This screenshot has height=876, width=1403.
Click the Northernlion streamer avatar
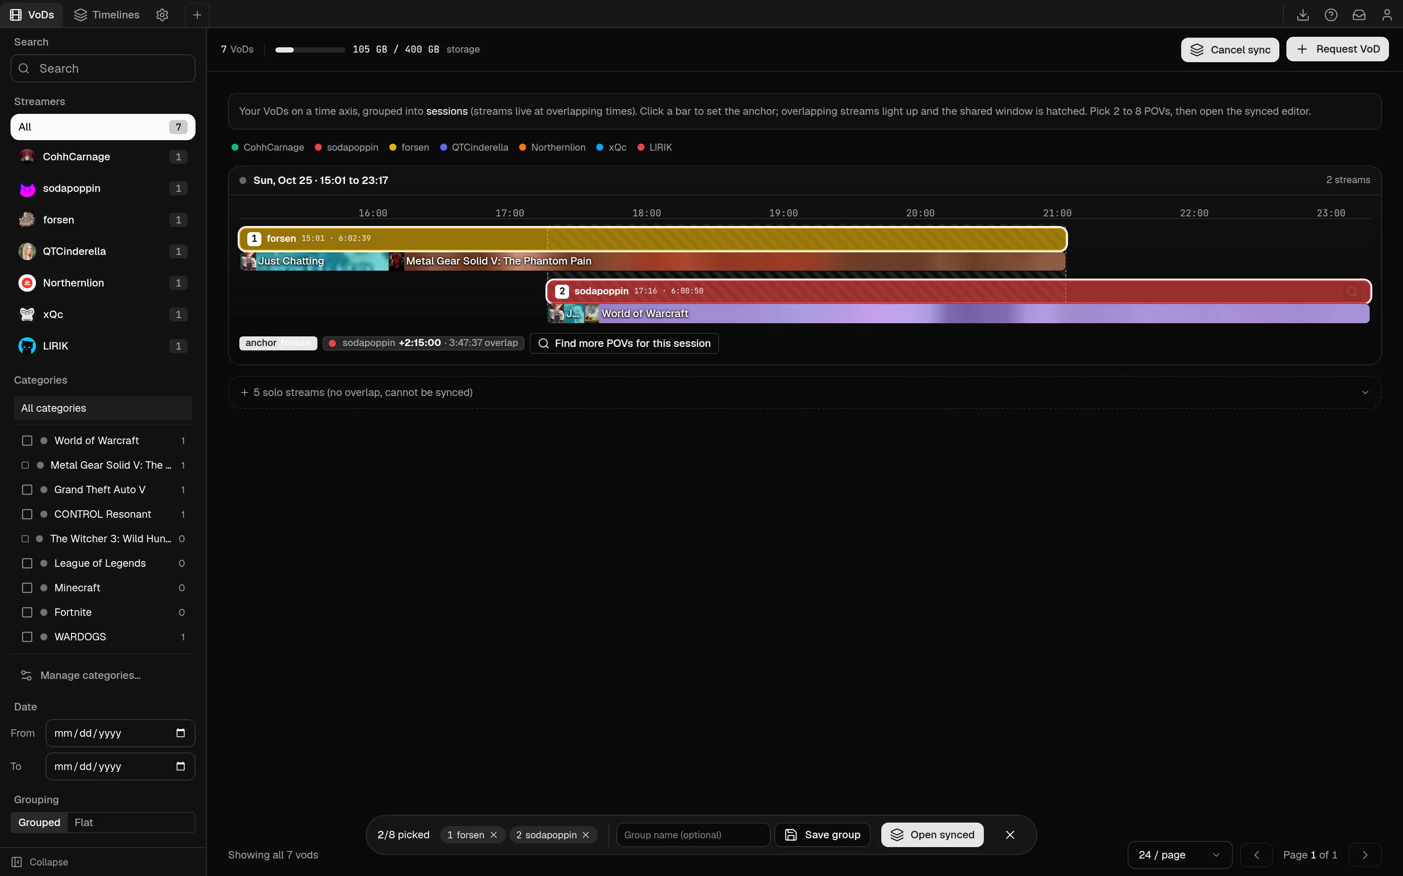[27, 283]
